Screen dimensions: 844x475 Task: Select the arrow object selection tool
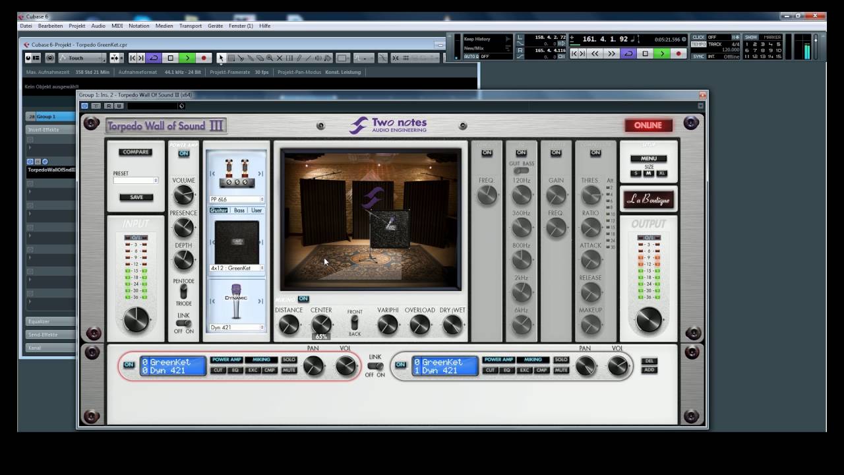pos(221,58)
